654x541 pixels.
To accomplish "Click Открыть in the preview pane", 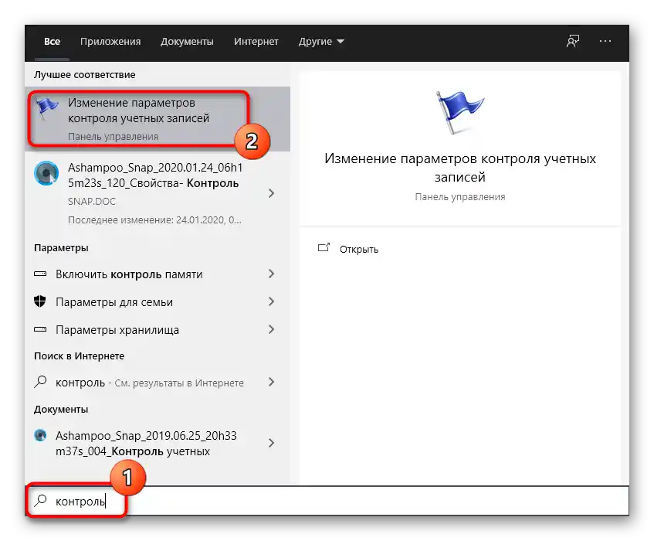I will [359, 249].
